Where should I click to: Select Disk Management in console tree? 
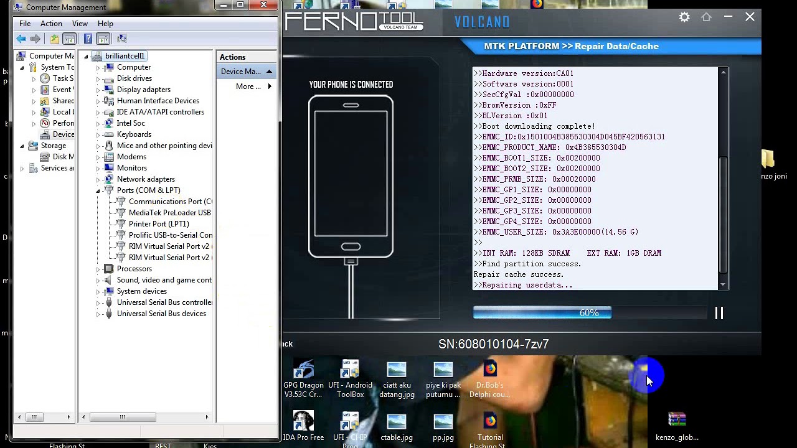(x=57, y=157)
